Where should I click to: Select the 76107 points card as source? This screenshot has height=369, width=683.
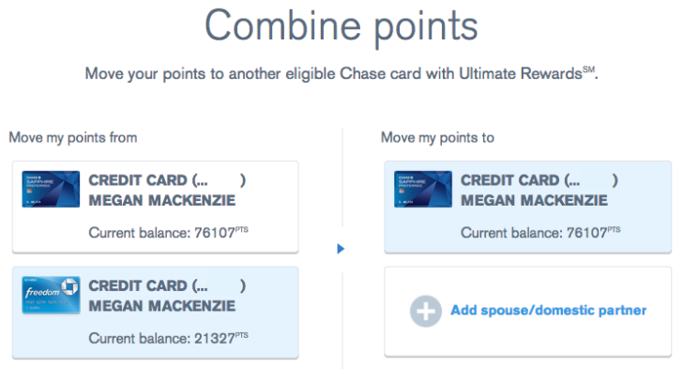156,208
